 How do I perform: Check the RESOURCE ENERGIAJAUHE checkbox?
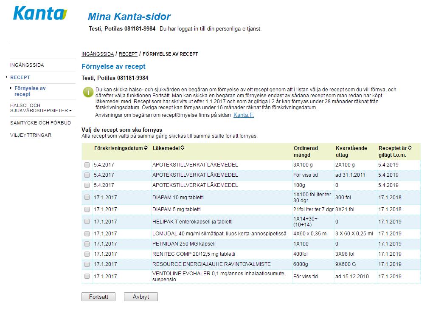tap(87, 264)
